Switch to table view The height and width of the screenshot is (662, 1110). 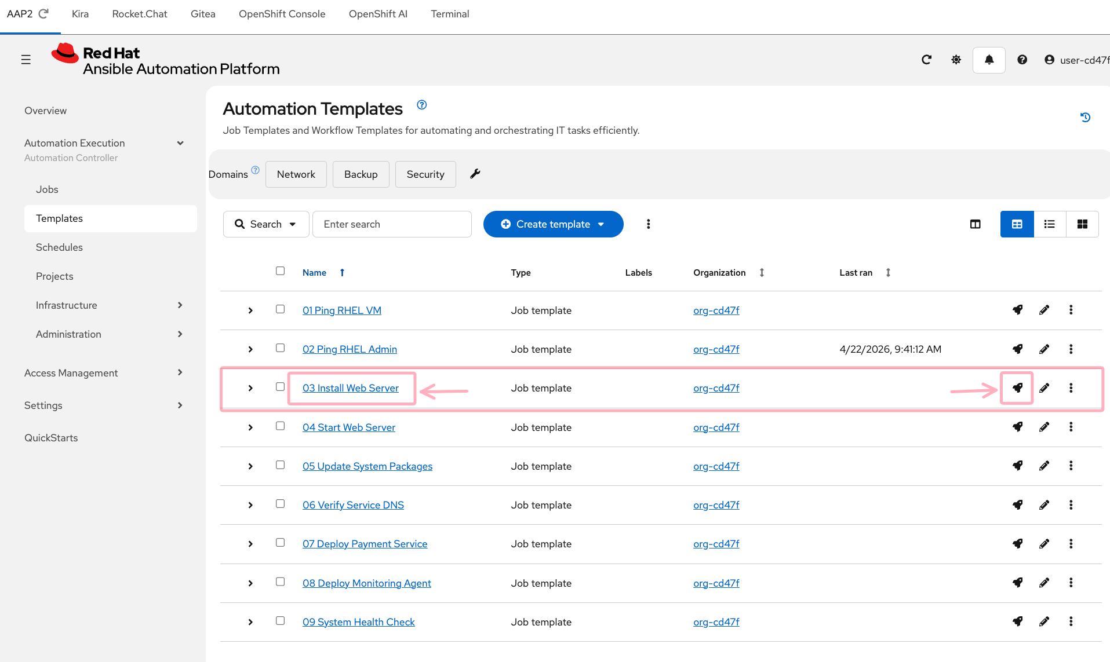1017,224
